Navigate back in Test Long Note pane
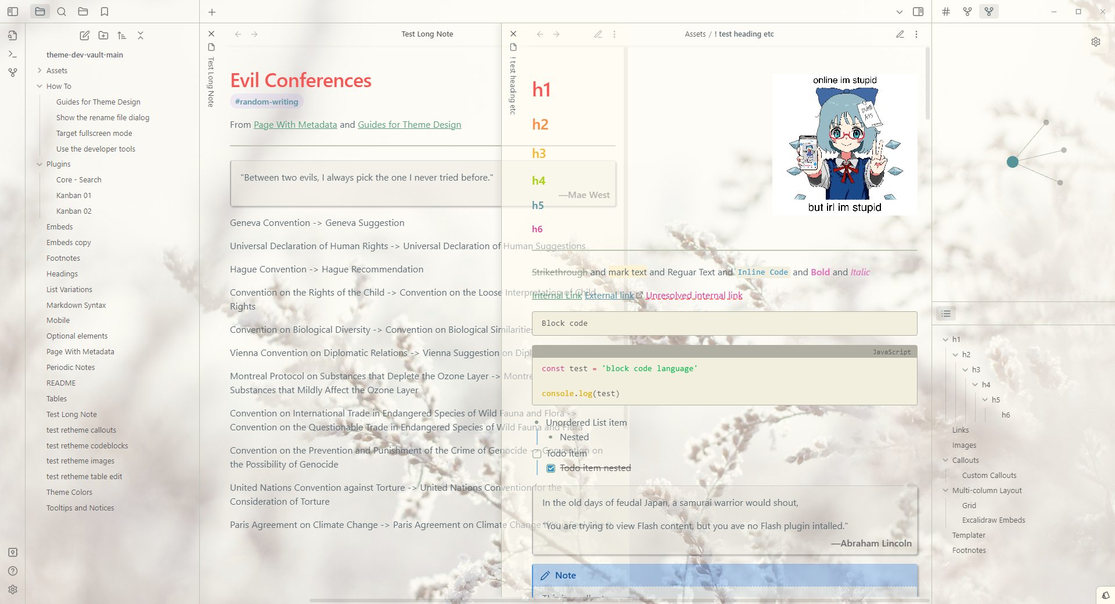The height and width of the screenshot is (604, 1115). coord(238,34)
